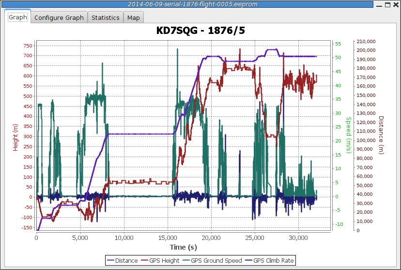Click the 30,000 tick on time axis
Image resolution: width=401 pixels, height=270 pixels.
[298, 238]
